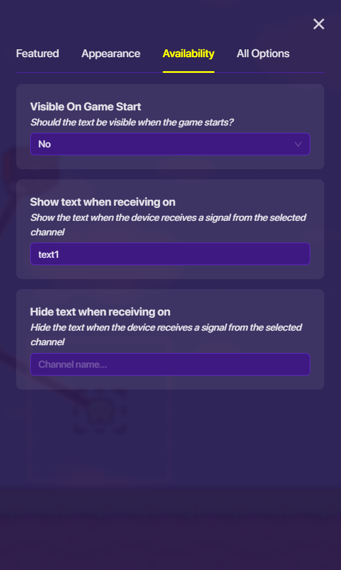Open the Appearance tab
Image resolution: width=341 pixels, height=570 pixels.
click(111, 54)
